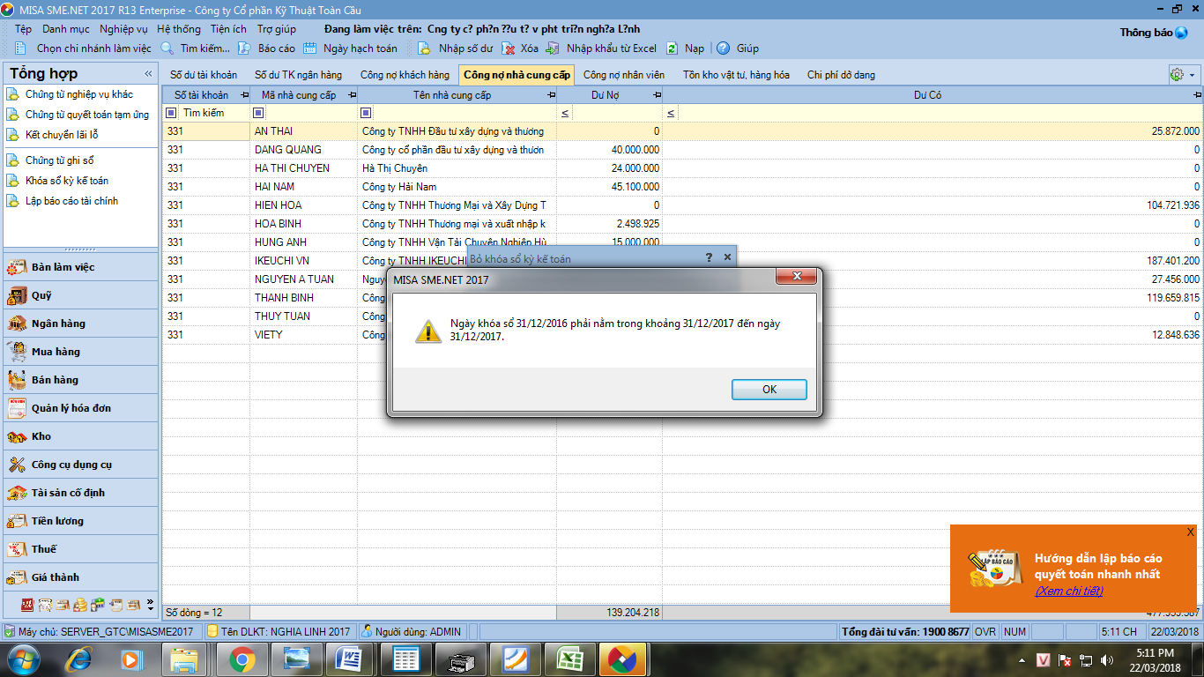
Task: Open the Nghiệp vụ menu
Action: 123,29
